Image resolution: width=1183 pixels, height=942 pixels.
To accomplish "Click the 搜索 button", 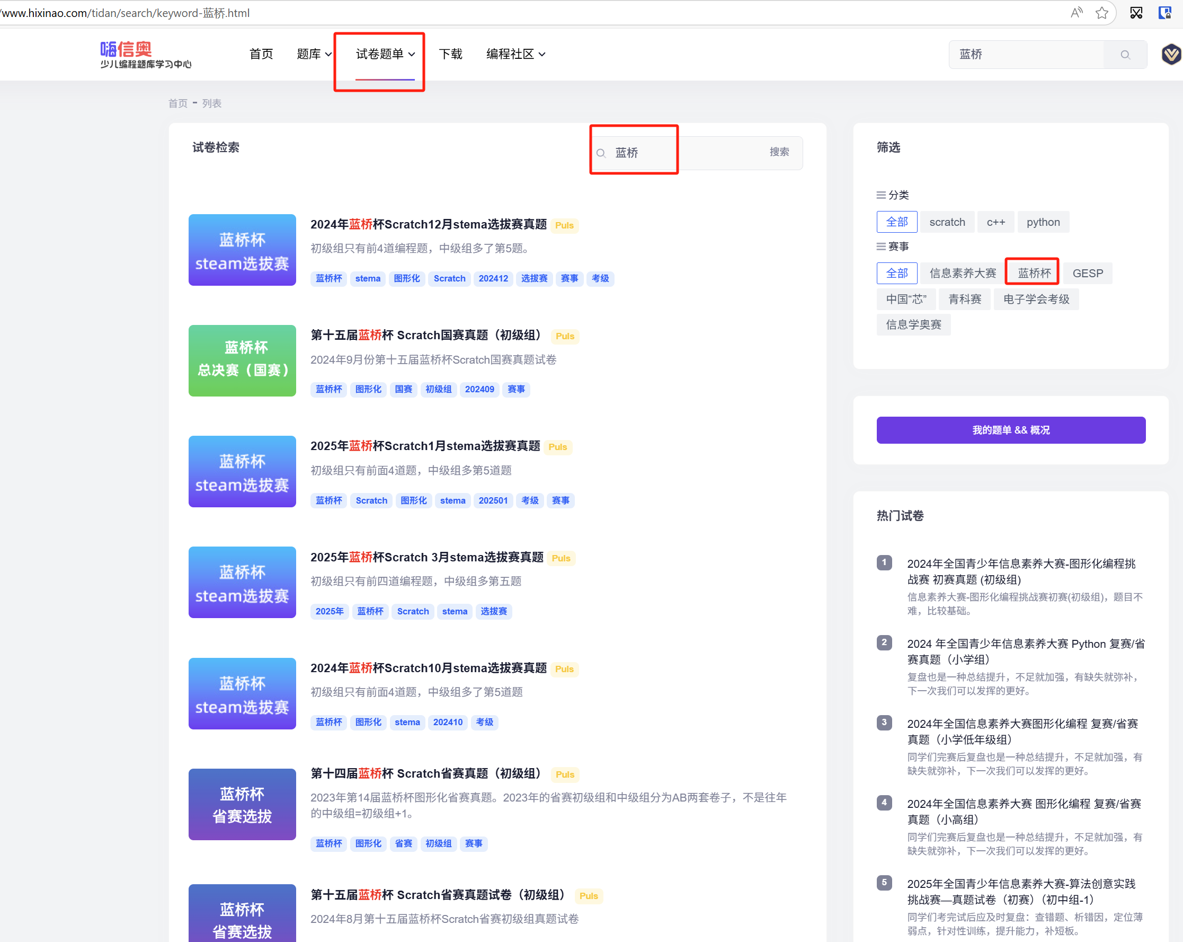I will pyautogui.click(x=779, y=152).
